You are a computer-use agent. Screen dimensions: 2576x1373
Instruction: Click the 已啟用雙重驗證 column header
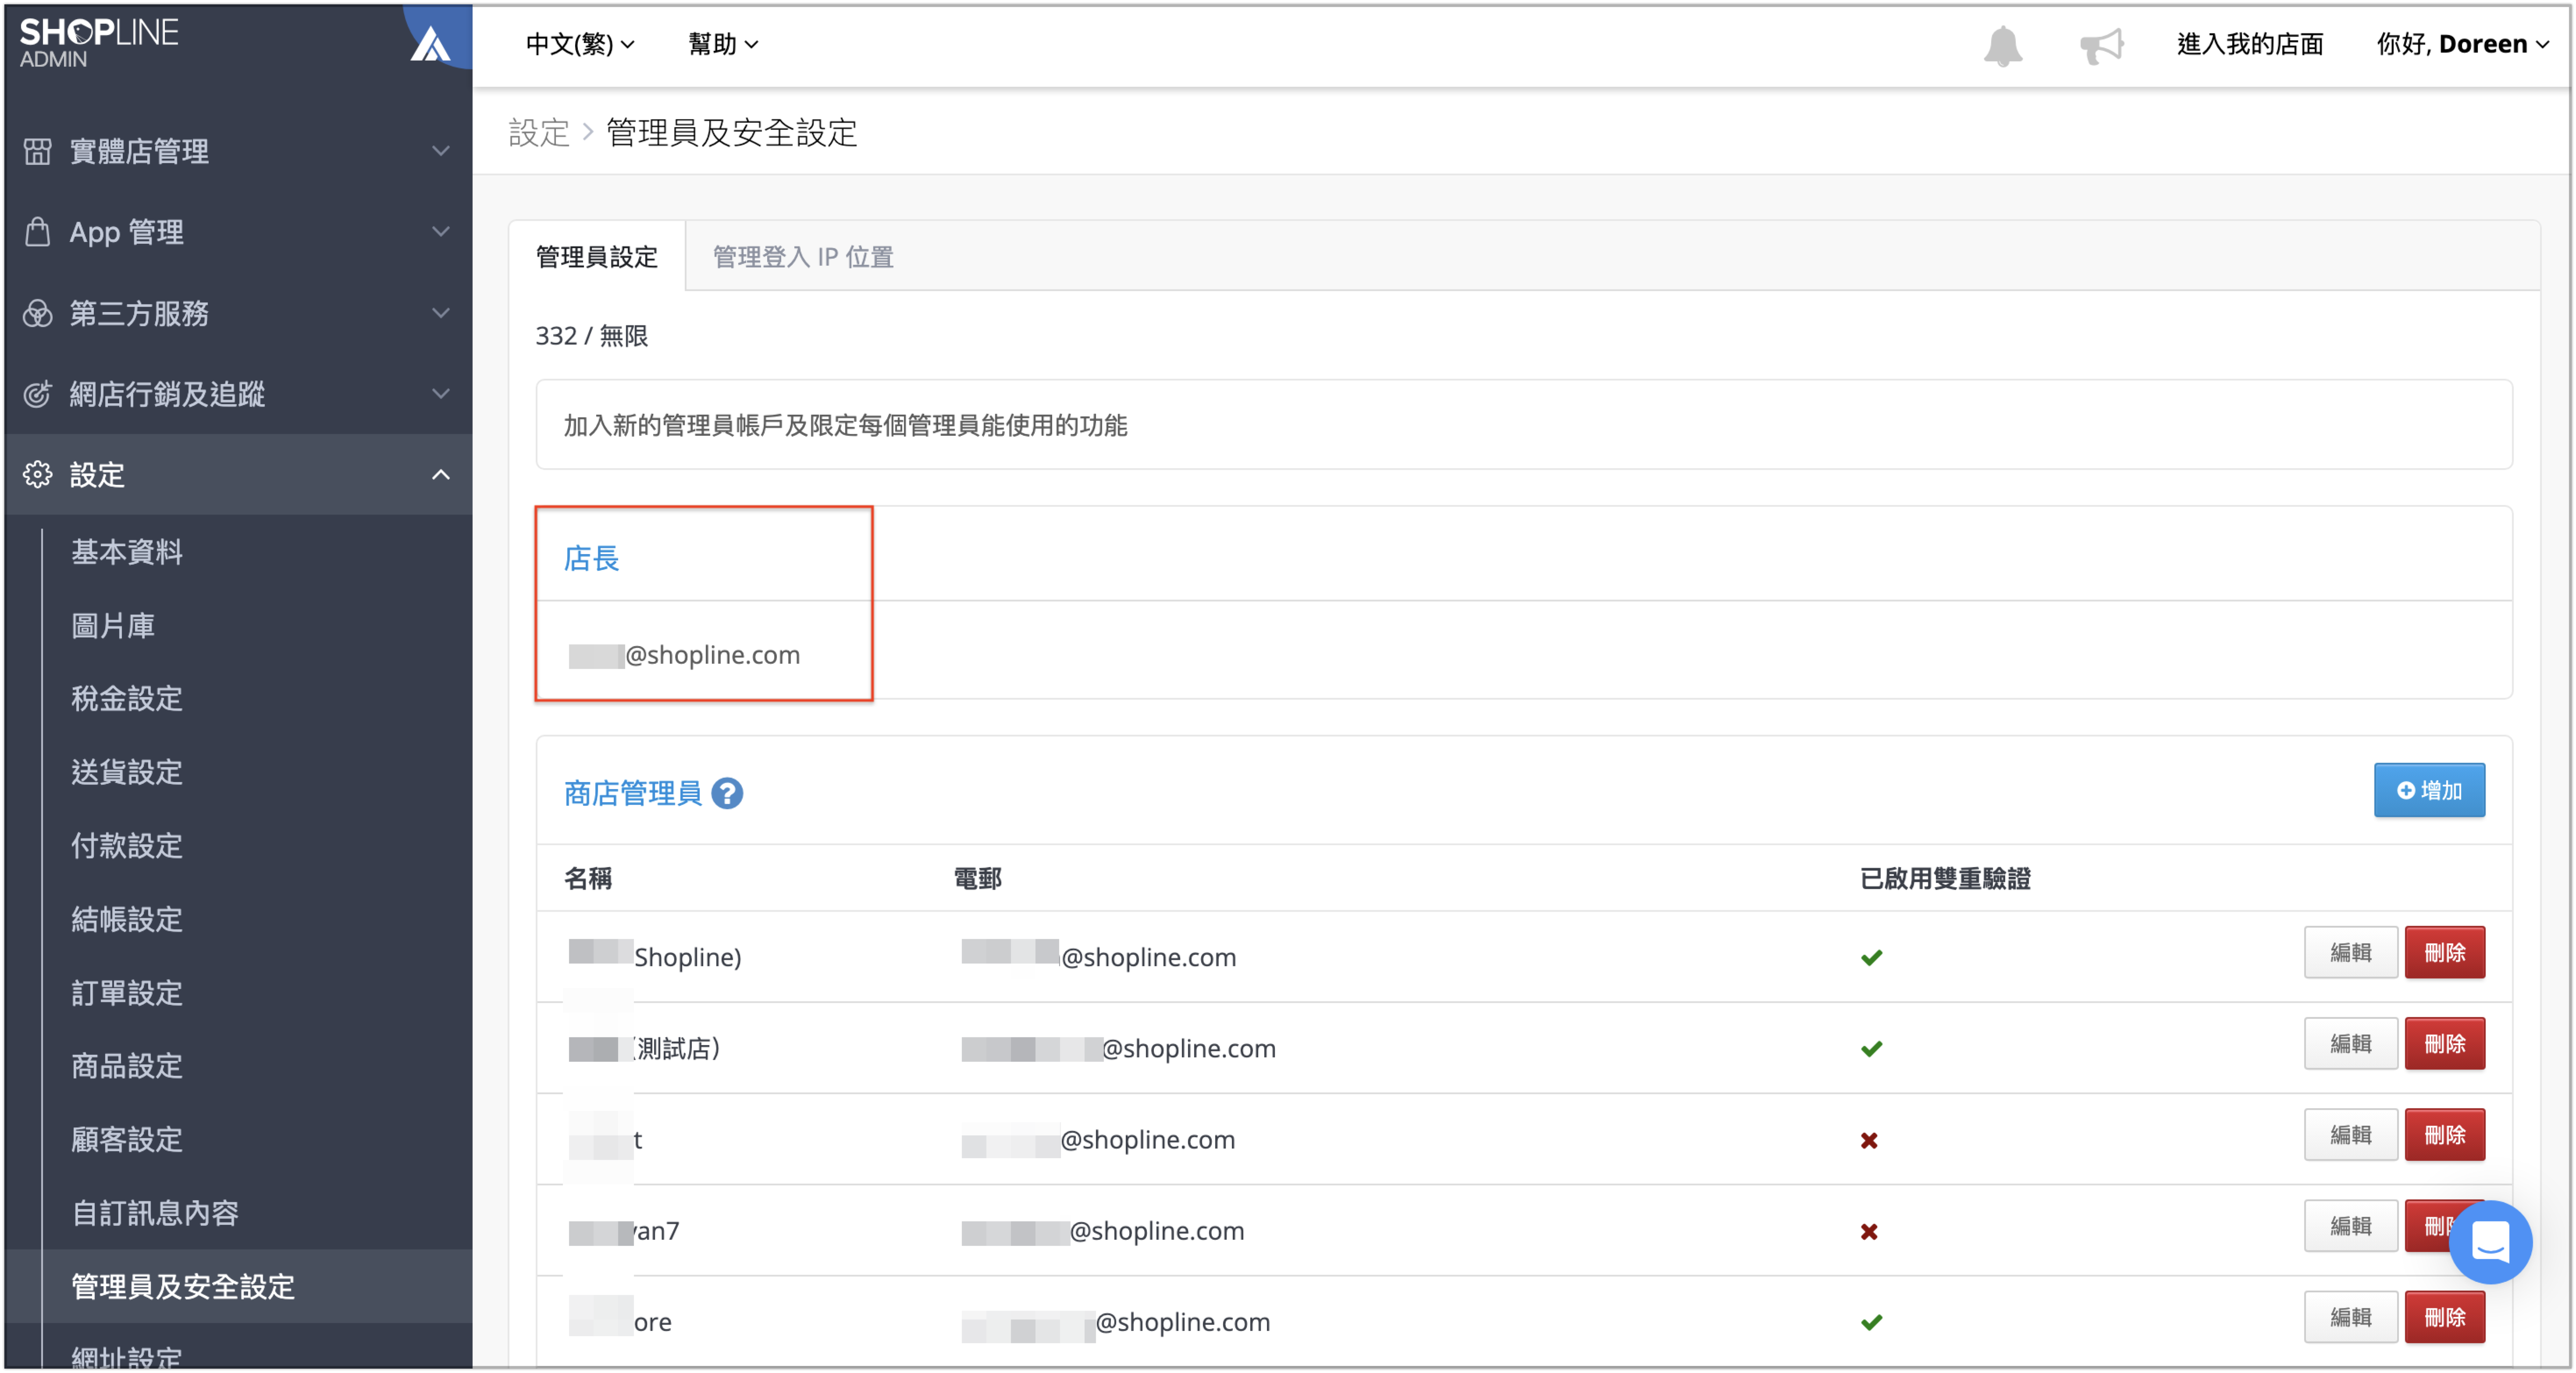click(x=1945, y=878)
